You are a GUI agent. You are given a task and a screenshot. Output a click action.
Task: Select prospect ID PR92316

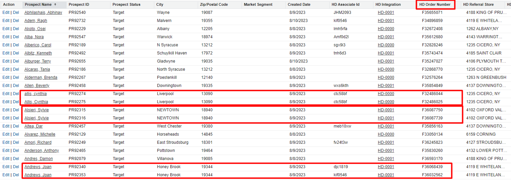(77, 118)
